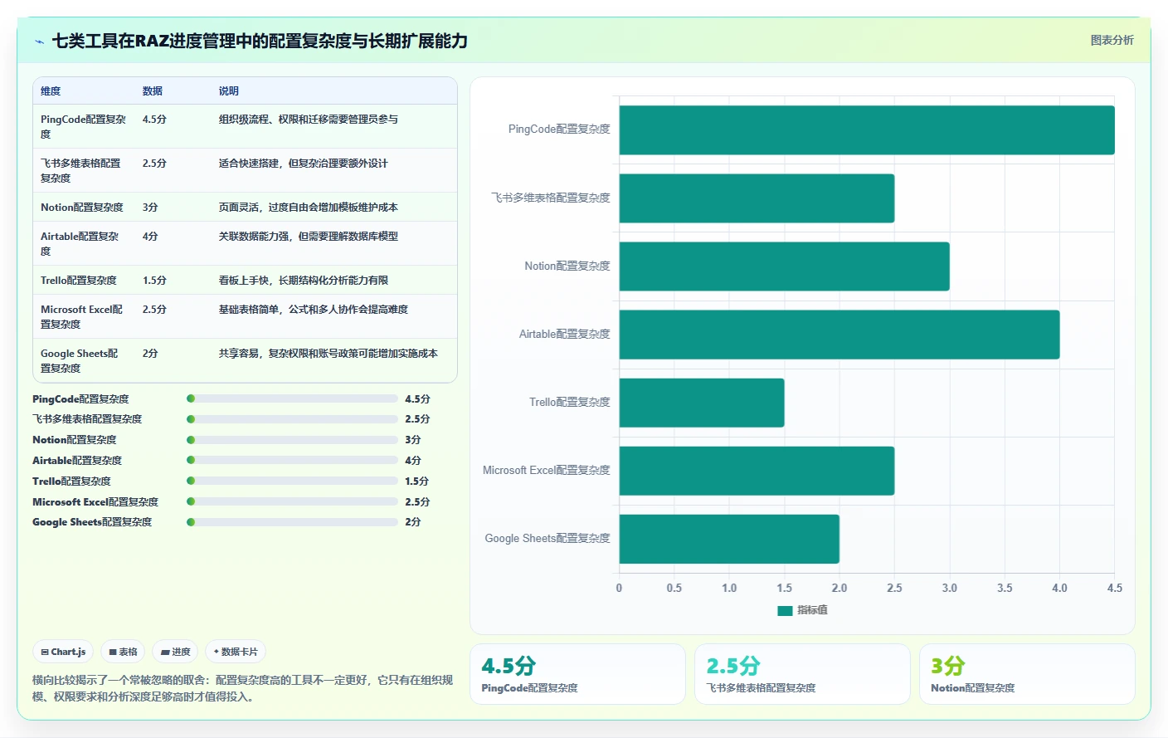Select the 数据卡片 tag chip

[236, 652]
